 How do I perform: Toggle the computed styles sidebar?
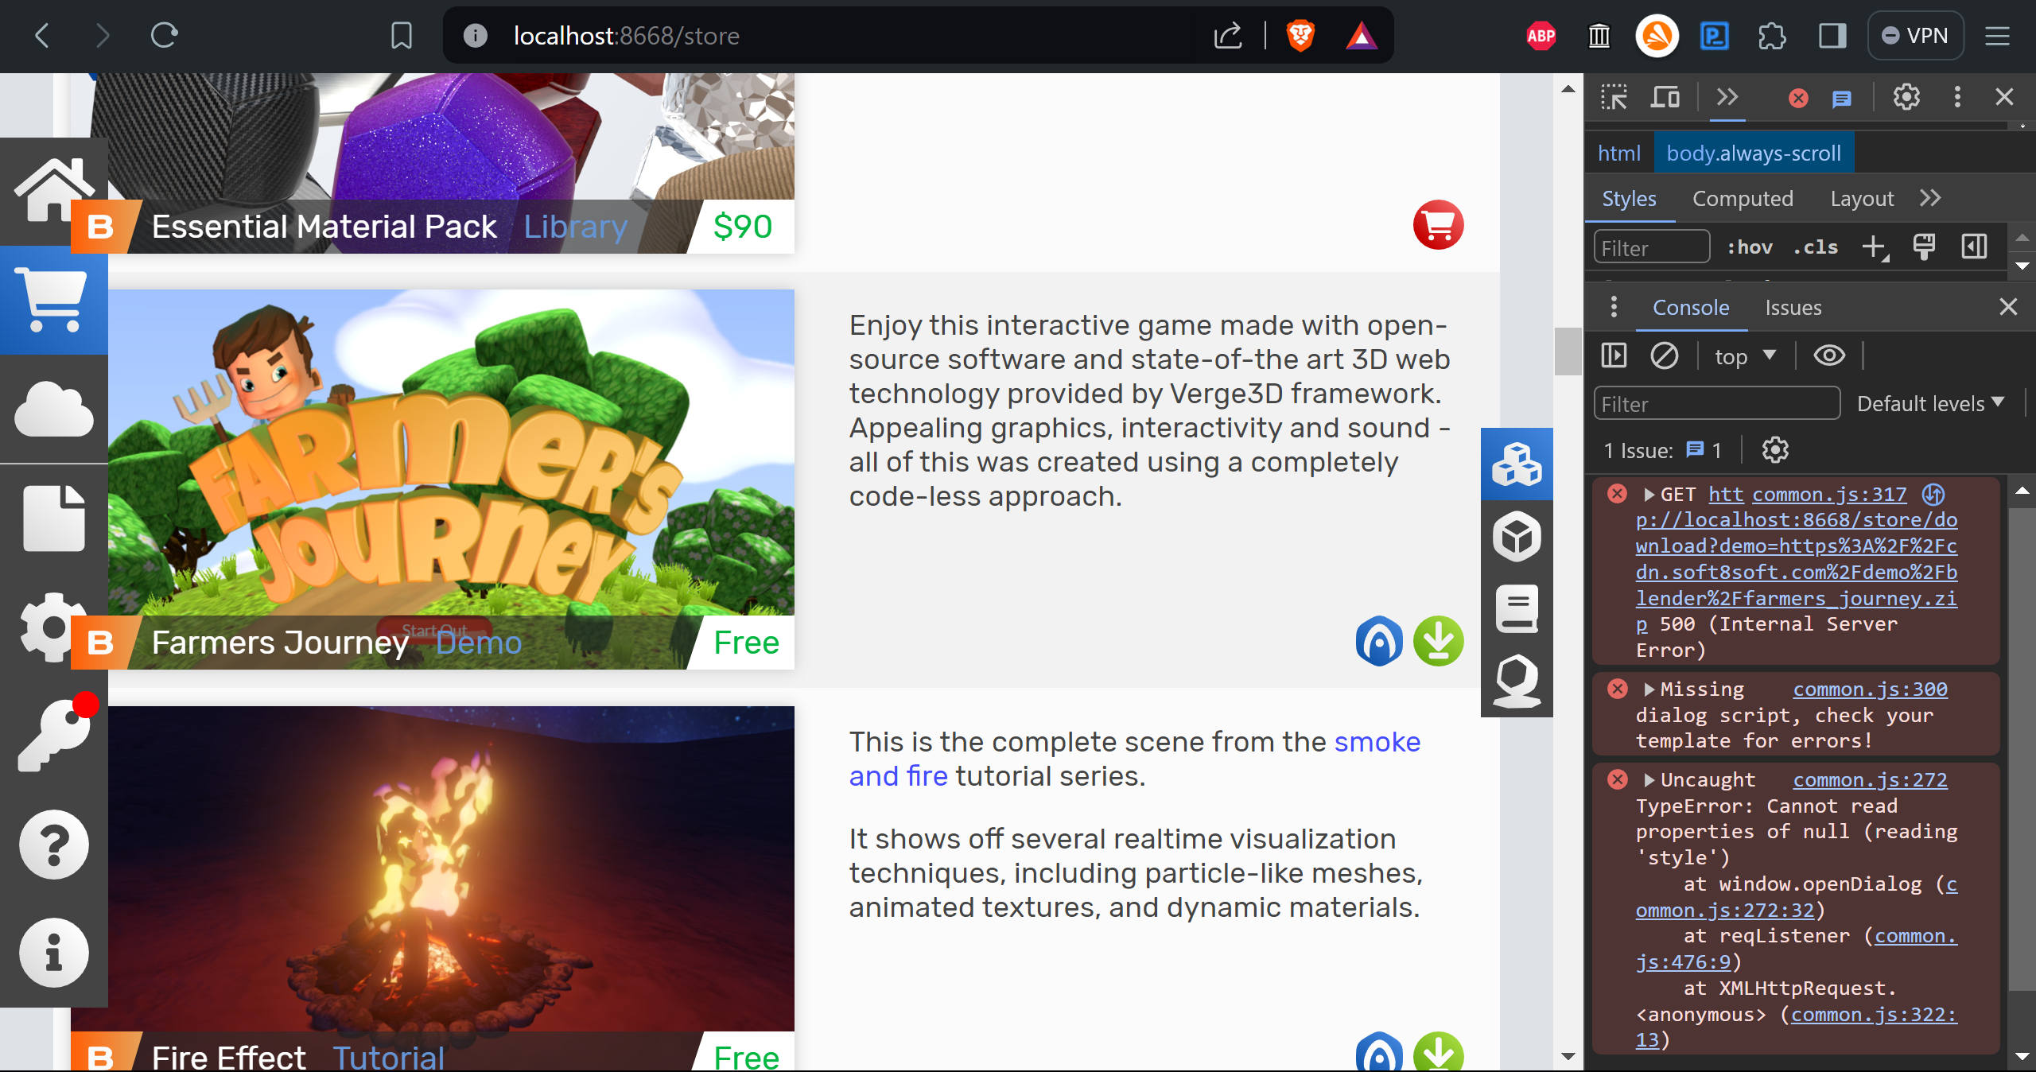[x=1974, y=247]
